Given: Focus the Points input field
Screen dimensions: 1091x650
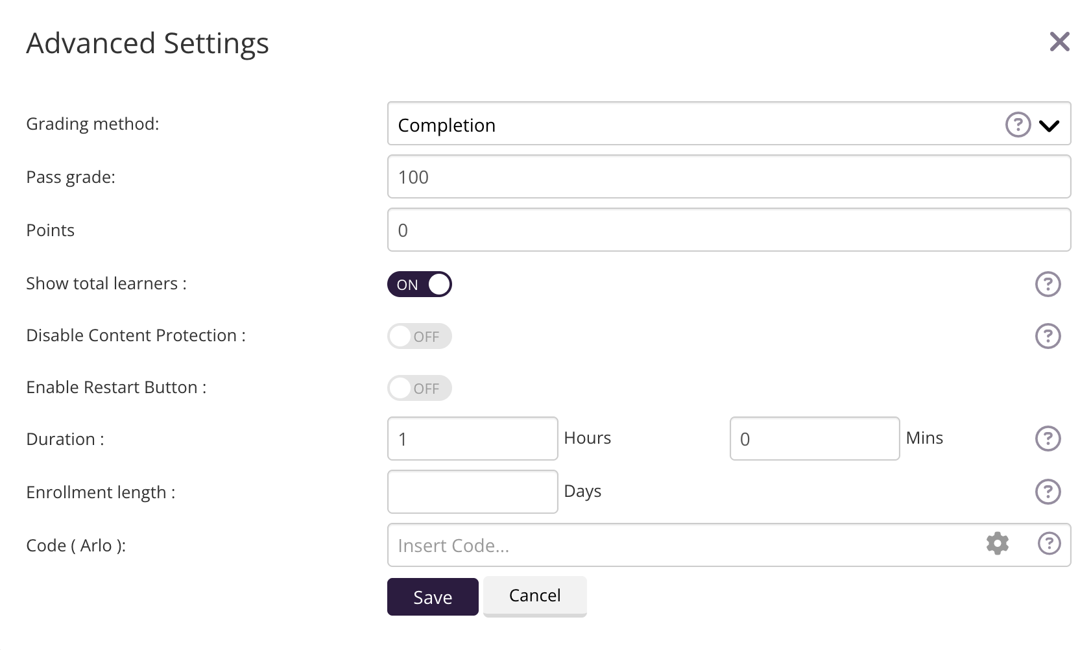Looking at the screenshot, I should point(728,230).
